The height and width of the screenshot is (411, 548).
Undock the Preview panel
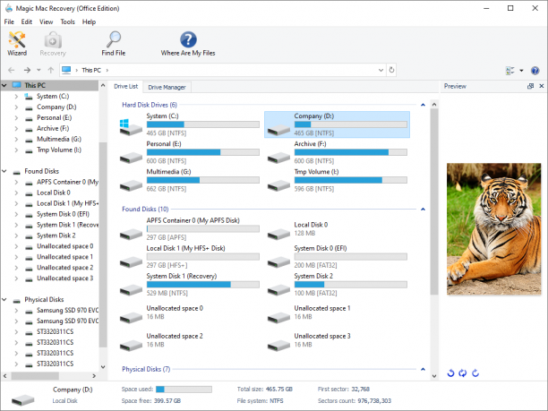(x=530, y=86)
